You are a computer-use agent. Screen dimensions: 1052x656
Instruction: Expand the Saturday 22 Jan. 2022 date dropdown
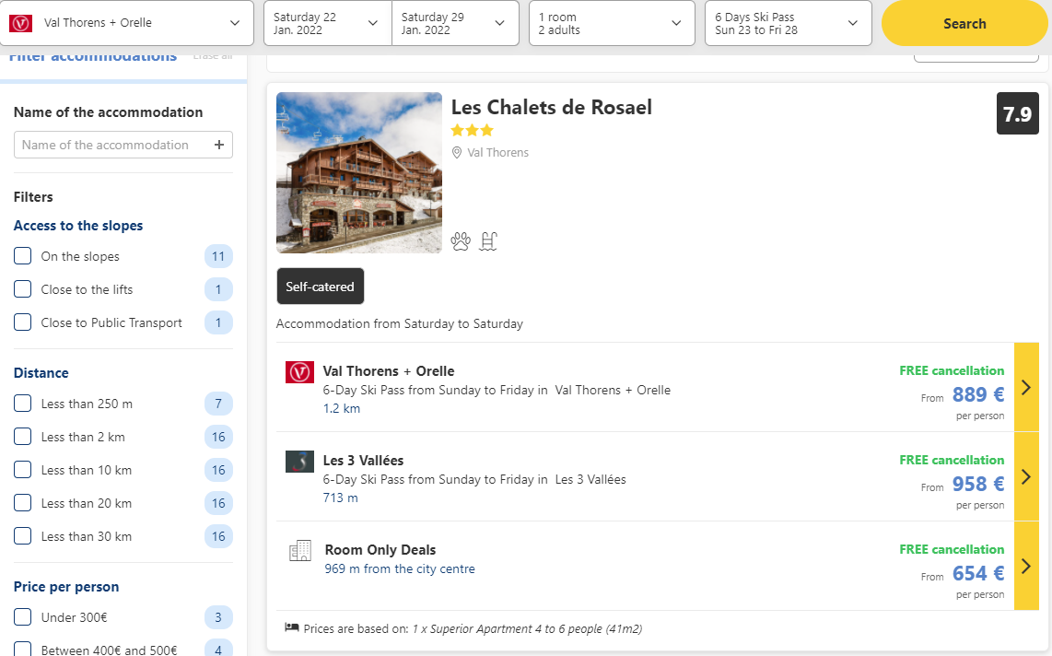coord(327,23)
